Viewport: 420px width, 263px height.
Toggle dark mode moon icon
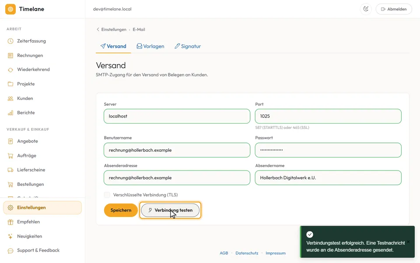366,9
